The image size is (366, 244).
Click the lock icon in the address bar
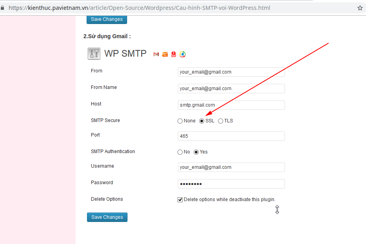pos(2,8)
